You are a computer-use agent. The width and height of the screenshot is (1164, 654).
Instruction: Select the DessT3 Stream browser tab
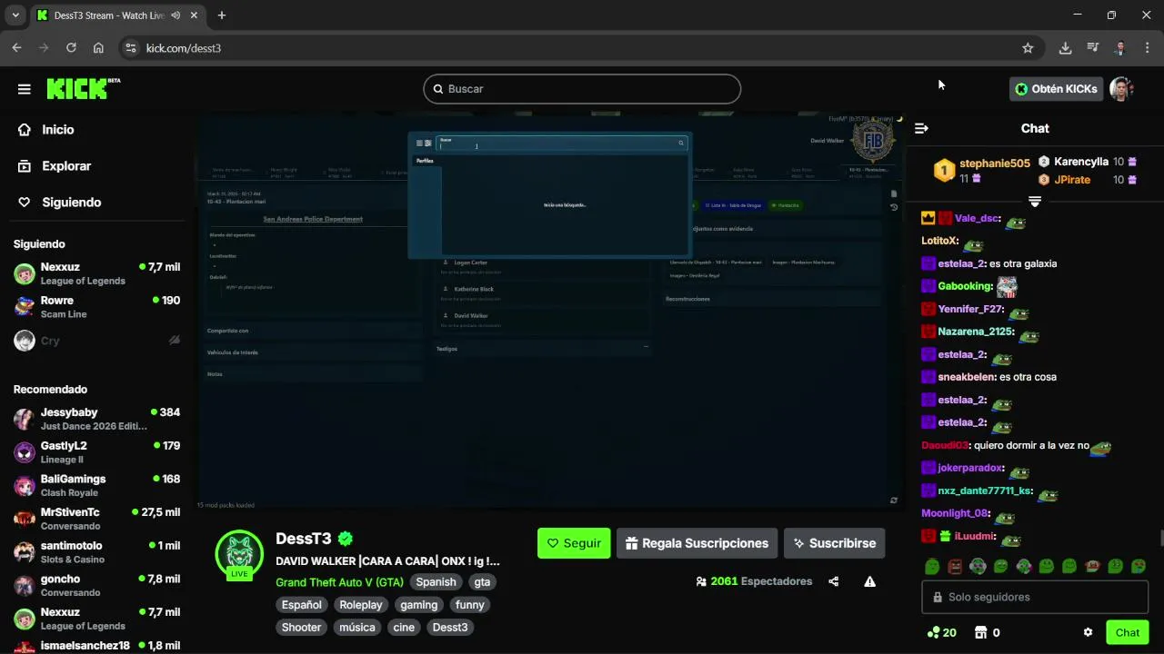[x=116, y=15]
